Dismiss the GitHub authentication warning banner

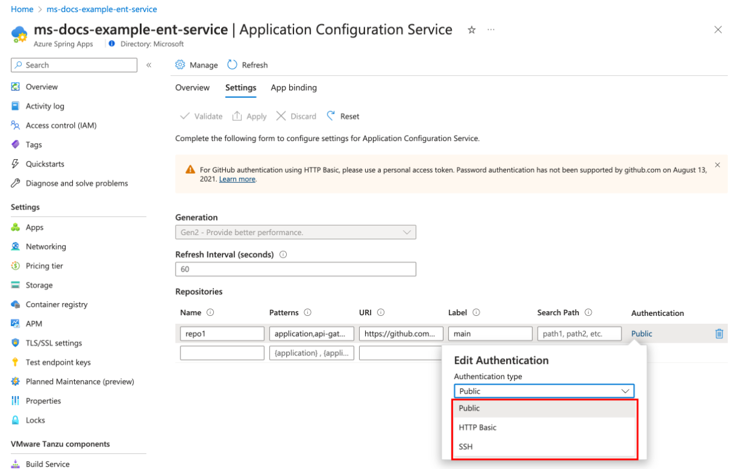click(x=717, y=165)
